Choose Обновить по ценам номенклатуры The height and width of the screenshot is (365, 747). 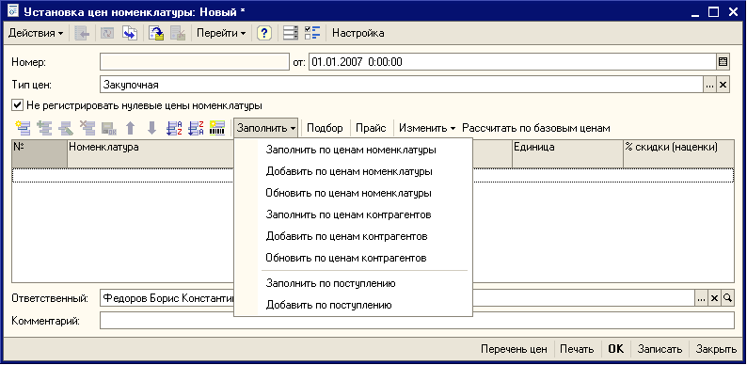[x=353, y=194]
